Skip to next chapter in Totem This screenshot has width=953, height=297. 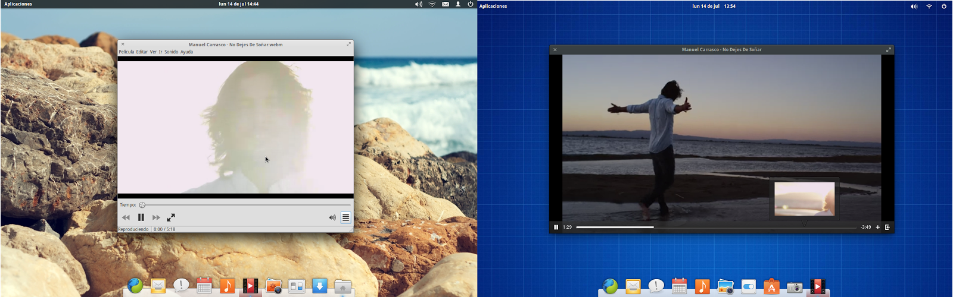156,217
